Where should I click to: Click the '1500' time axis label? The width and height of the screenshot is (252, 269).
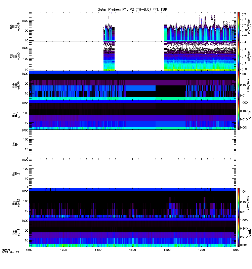132,250
